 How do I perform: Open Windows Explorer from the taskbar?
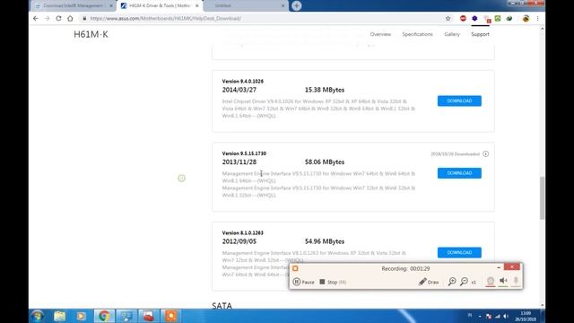[x=59, y=316]
